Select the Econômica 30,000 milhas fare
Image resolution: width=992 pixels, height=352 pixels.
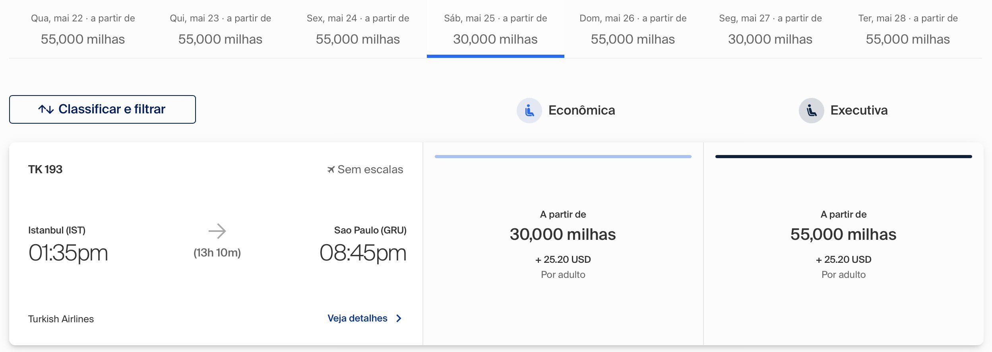click(x=563, y=244)
